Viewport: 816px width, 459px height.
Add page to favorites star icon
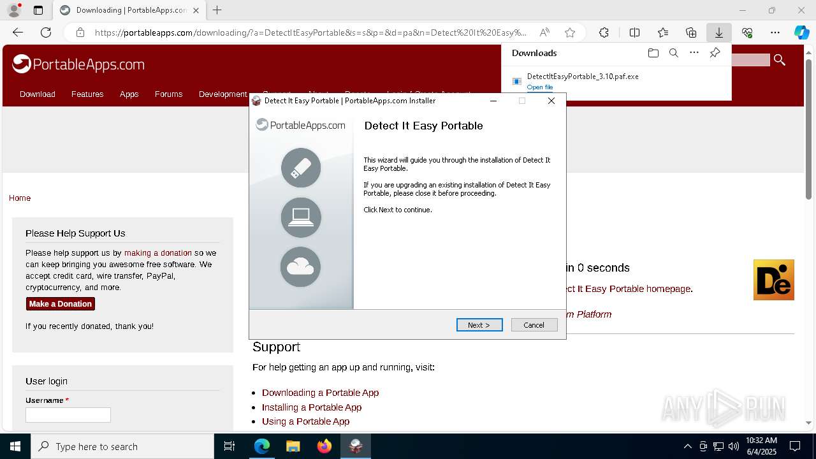570,33
